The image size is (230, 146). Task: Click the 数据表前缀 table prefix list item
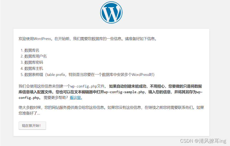89,75
